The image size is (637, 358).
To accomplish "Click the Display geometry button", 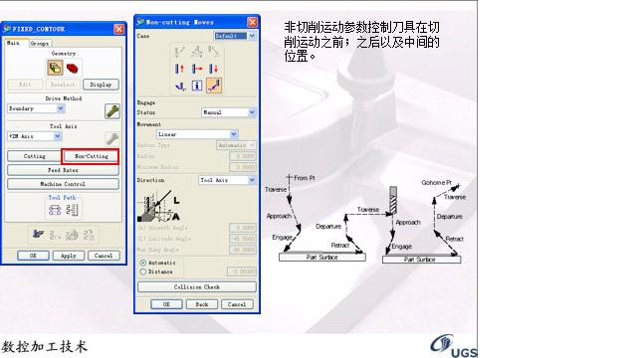I will click(101, 85).
